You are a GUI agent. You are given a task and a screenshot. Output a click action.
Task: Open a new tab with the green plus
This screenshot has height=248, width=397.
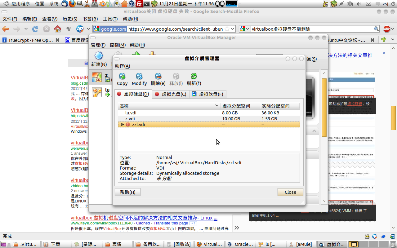coord(384,39)
